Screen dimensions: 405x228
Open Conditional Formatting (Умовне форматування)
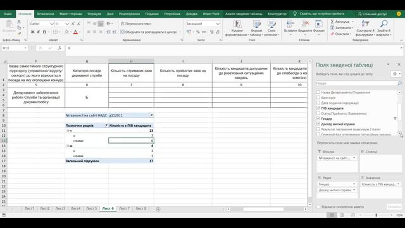tap(237, 28)
